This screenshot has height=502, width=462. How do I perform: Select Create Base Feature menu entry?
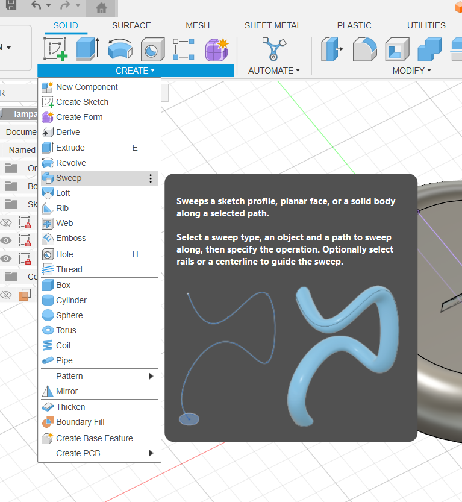point(99,438)
